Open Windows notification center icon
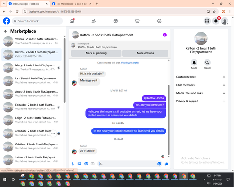The width and height of the screenshot is (234, 187). pyautogui.click(x=228, y=180)
